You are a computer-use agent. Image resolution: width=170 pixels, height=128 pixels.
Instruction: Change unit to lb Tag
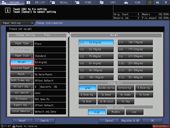click(x=125, y=101)
